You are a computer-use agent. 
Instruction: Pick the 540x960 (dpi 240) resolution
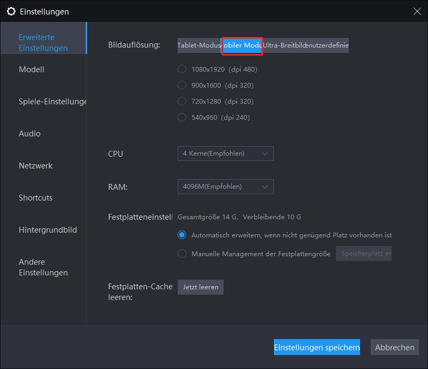(x=182, y=117)
